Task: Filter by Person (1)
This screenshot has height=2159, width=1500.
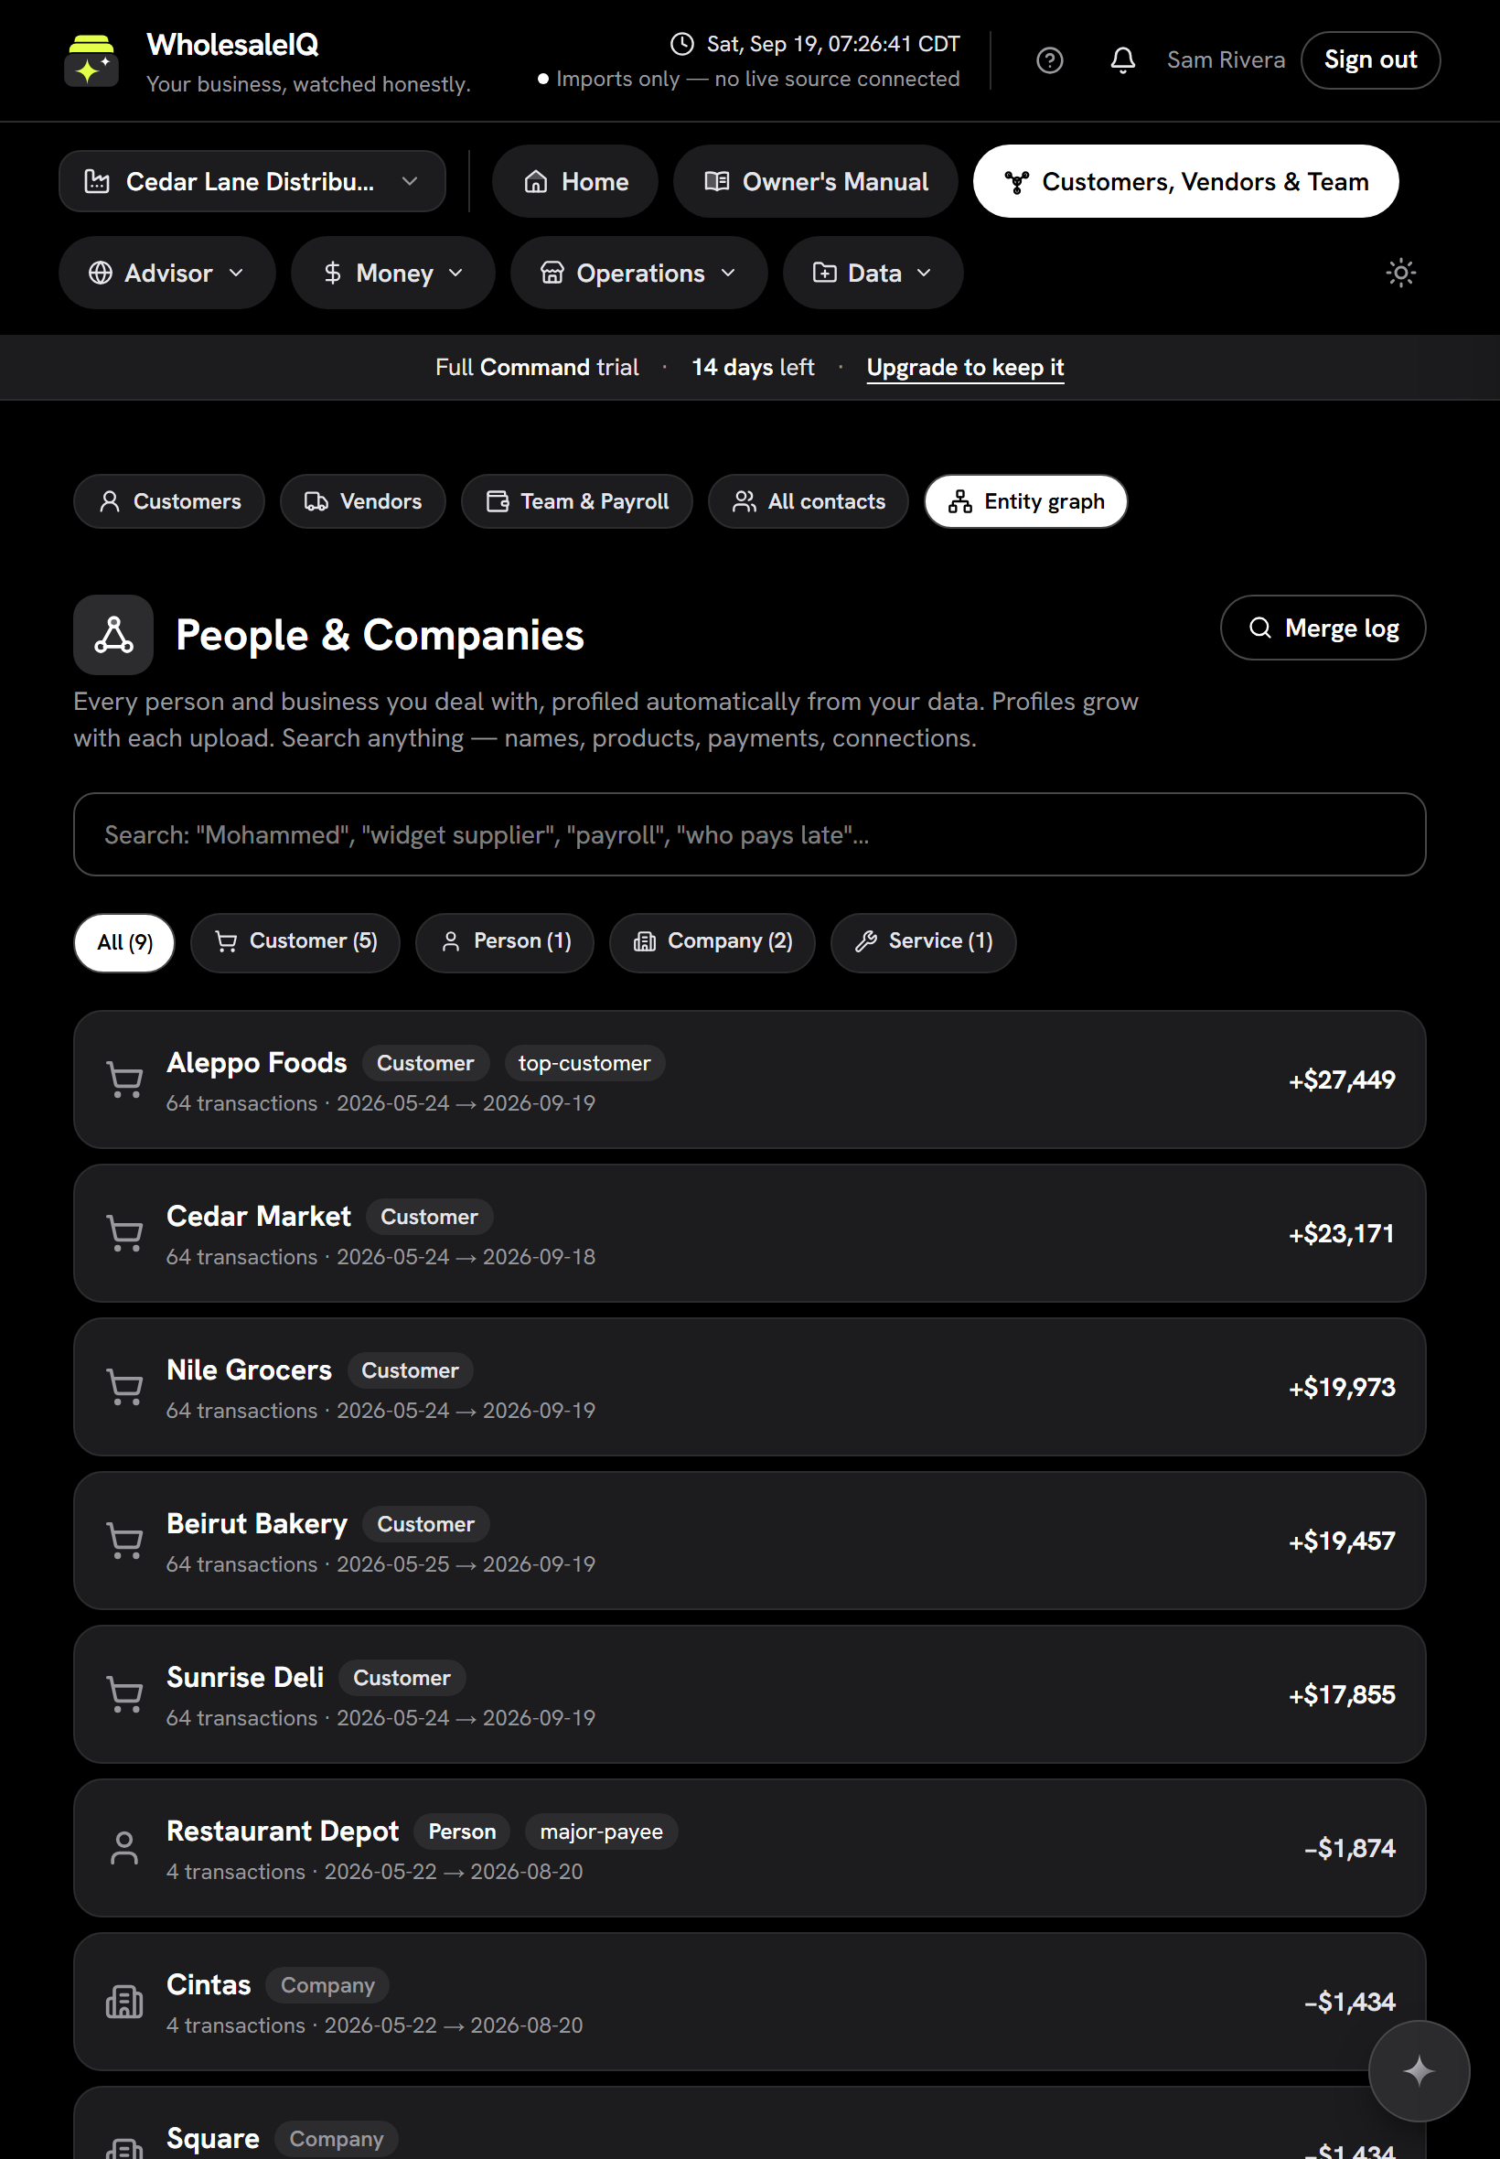Action: coord(505,941)
